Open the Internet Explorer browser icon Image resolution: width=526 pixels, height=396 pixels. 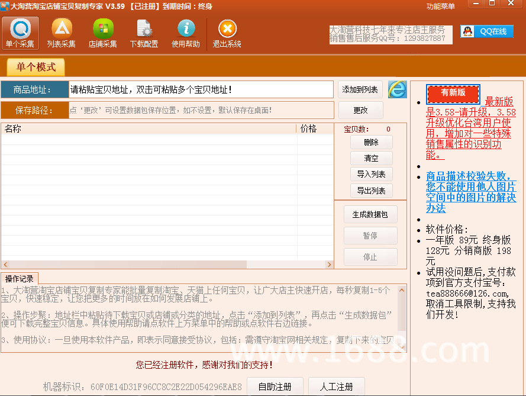[397, 89]
